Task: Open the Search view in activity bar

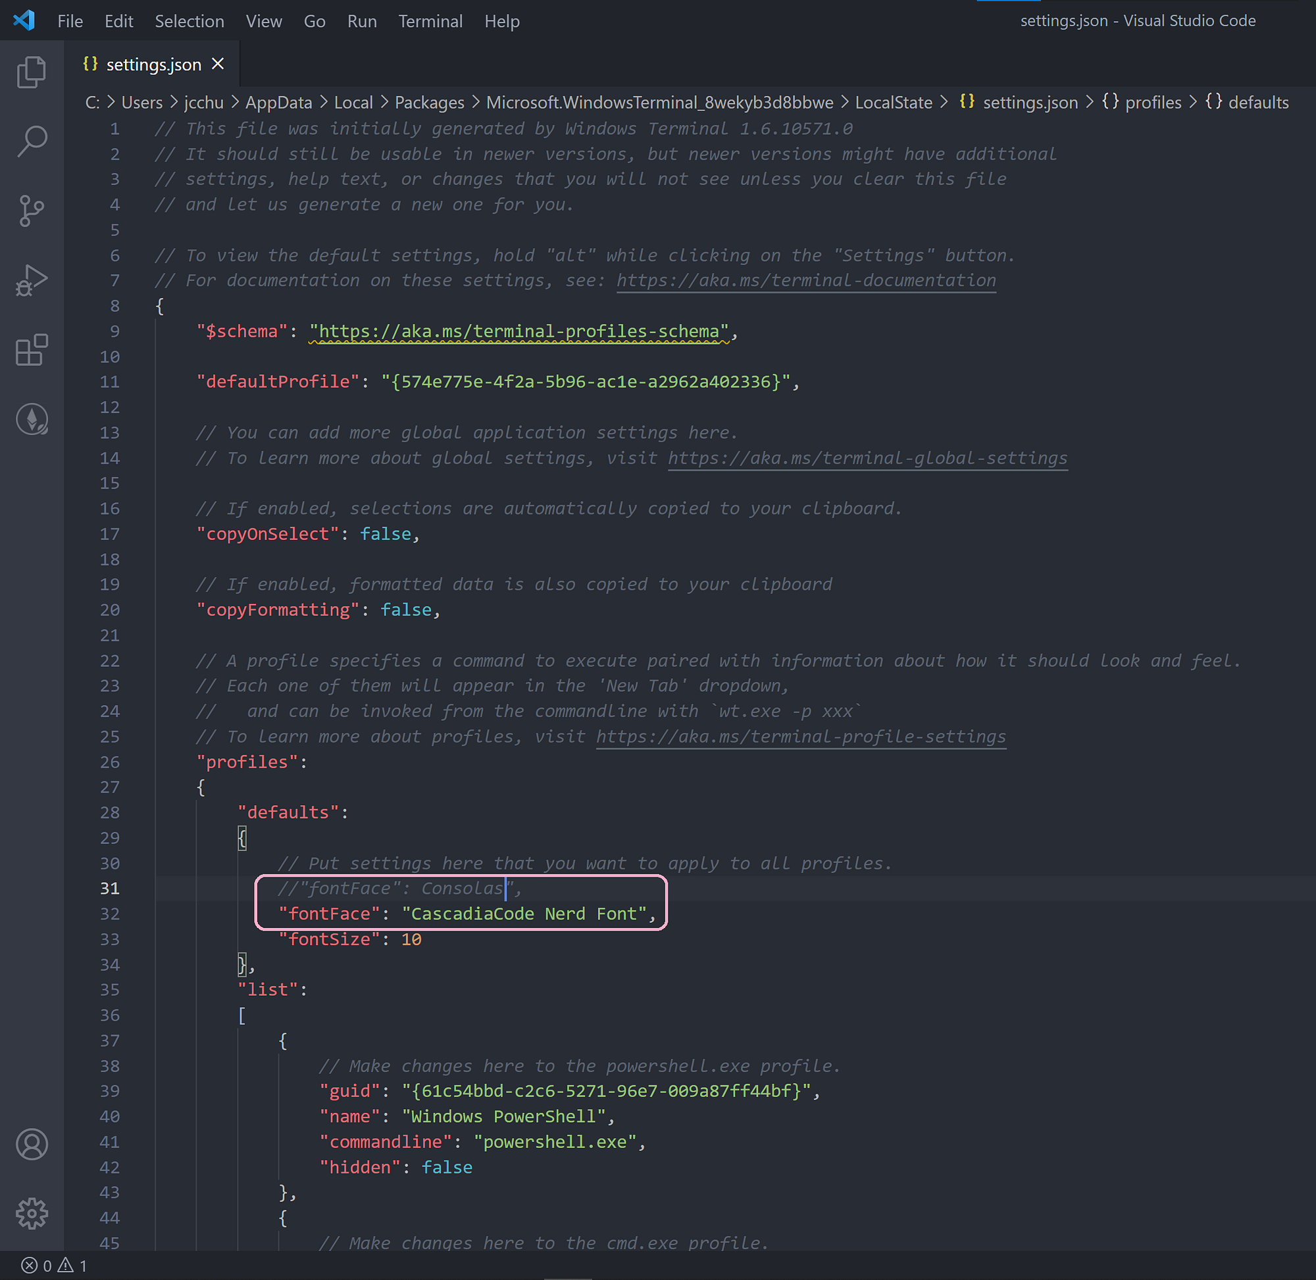Action: pos(32,141)
